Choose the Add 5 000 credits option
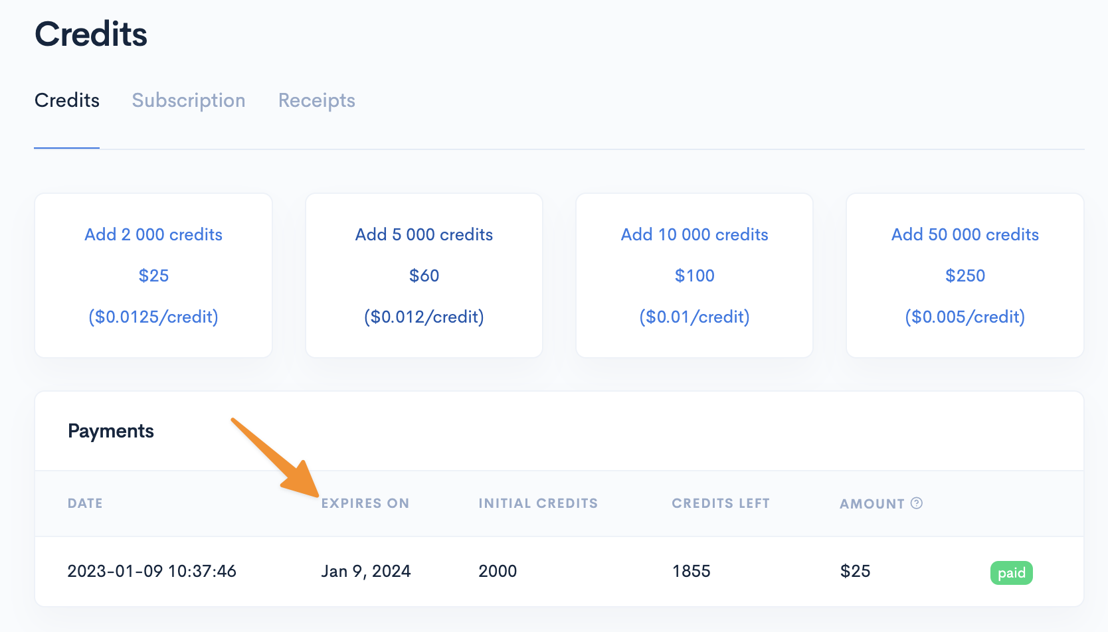The image size is (1108, 632). (x=424, y=234)
